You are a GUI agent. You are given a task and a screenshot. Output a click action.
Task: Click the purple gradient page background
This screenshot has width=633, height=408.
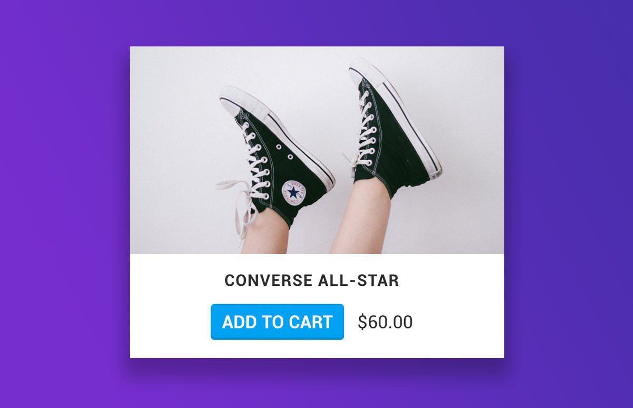63,211
